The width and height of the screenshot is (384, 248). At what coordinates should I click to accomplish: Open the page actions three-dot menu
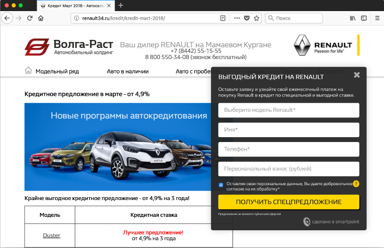(237, 18)
